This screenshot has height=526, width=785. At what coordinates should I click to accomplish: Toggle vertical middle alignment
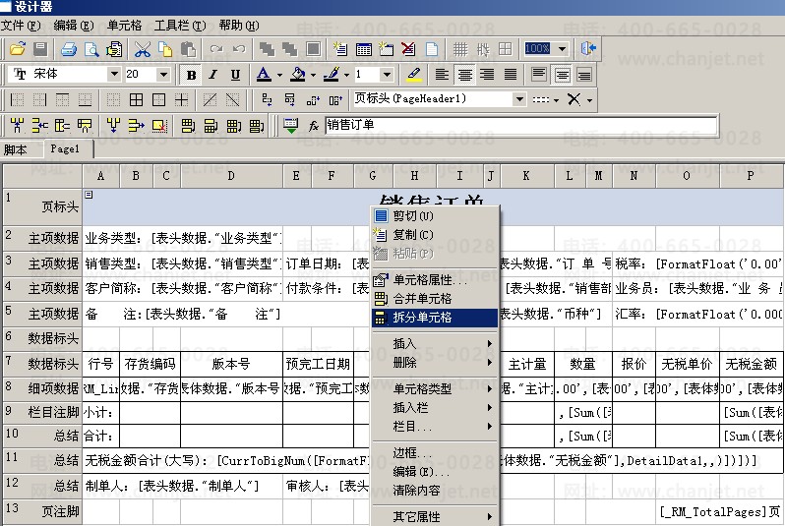[563, 75]
